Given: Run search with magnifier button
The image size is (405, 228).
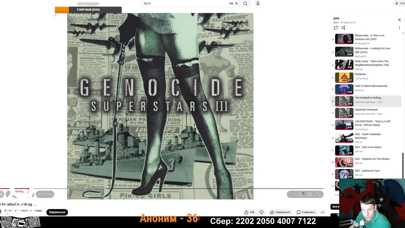Looking at the screenshot, I should click(x=245, y=3).
